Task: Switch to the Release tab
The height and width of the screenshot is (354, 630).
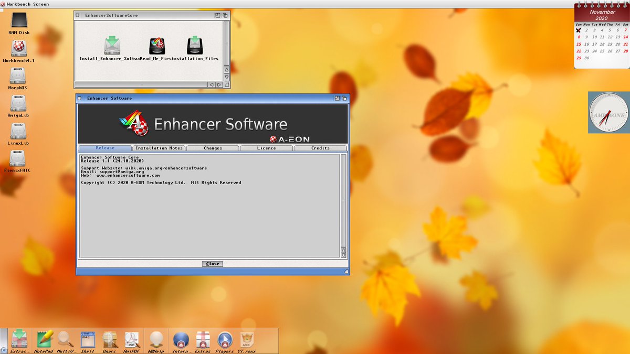Action: (x=104, y=148)
